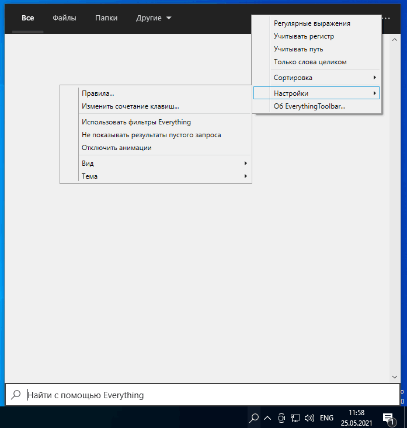Switch to the Папки tab
The height and width of the screenshot is (428, 407).
click(106, 18)
